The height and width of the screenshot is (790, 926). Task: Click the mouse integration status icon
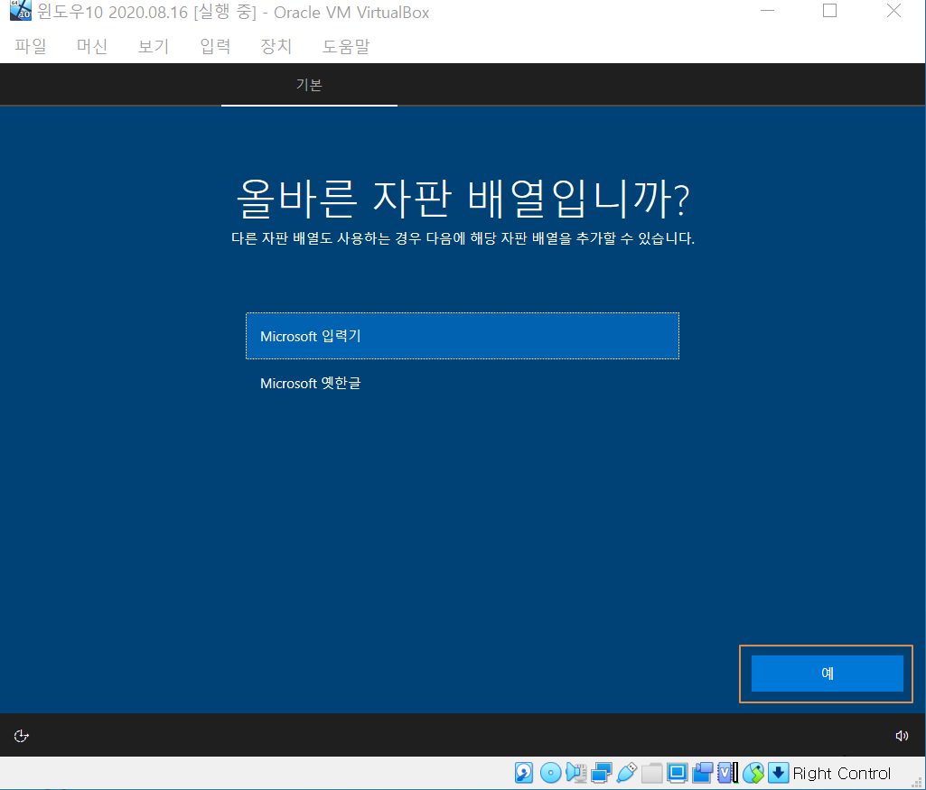click(x=753, y=772)
